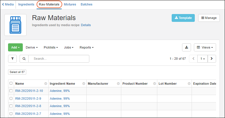Switch to the Mixtures tab

coord(70,4)
